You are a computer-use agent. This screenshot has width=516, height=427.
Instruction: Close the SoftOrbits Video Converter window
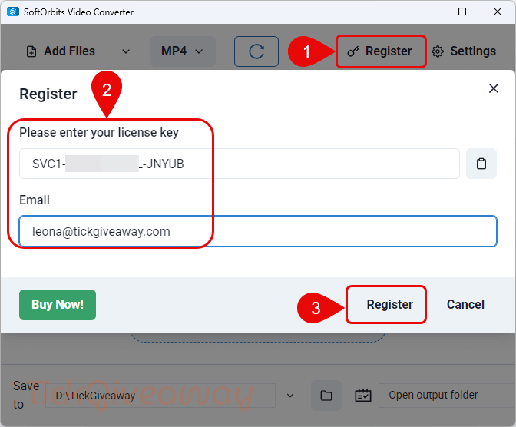point(498,12)
